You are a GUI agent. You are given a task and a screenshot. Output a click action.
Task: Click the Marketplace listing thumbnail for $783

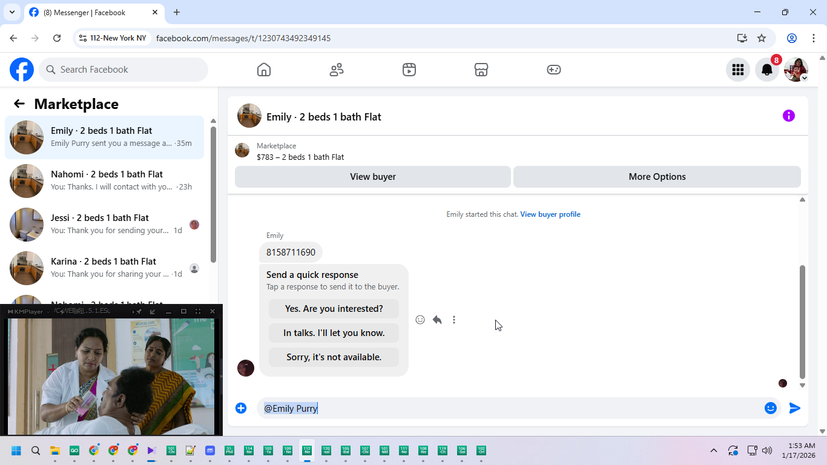pyautogui.click(x=242, y=150)
